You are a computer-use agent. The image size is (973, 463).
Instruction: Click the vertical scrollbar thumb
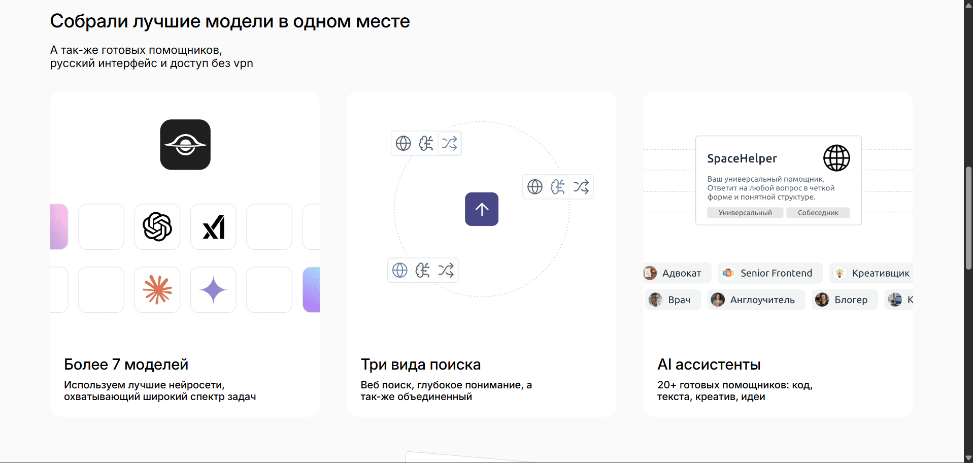coord(968,218)
